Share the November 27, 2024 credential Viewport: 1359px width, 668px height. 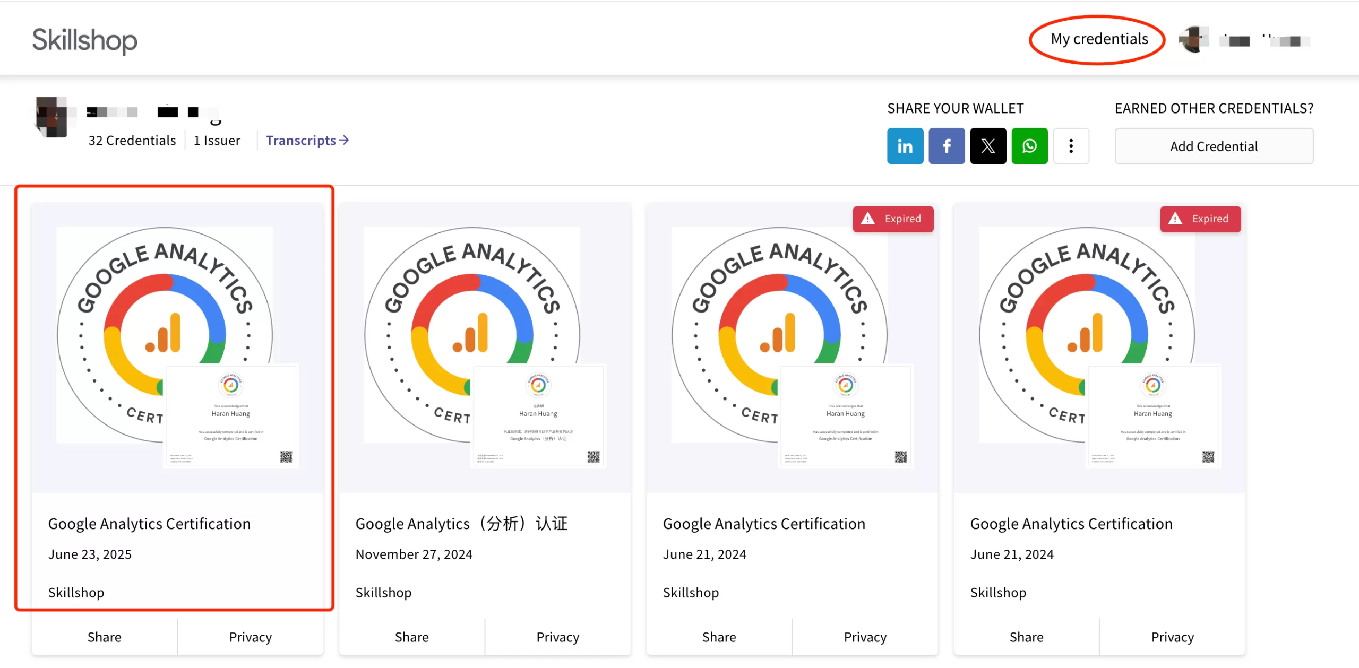[412, 637]
